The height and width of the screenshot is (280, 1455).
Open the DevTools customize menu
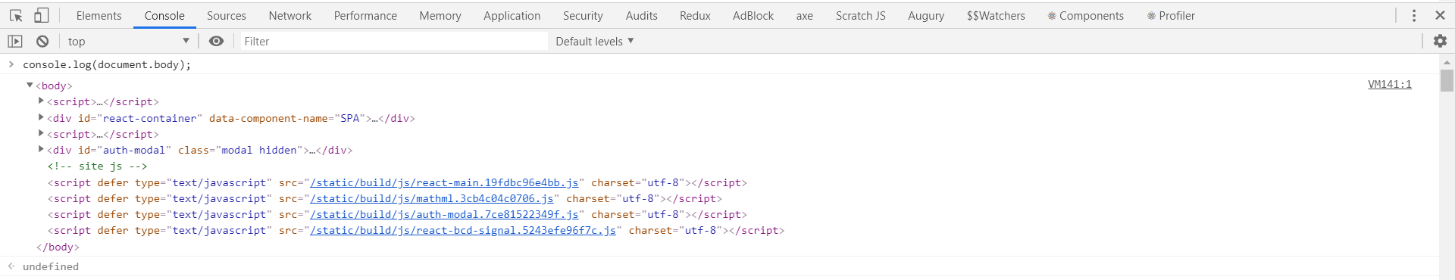pos(1414,15)
